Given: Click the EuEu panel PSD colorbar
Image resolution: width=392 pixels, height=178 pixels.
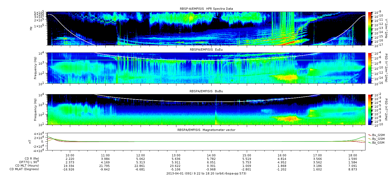Looking at the screenshot, I should click(x=370, y=68).
